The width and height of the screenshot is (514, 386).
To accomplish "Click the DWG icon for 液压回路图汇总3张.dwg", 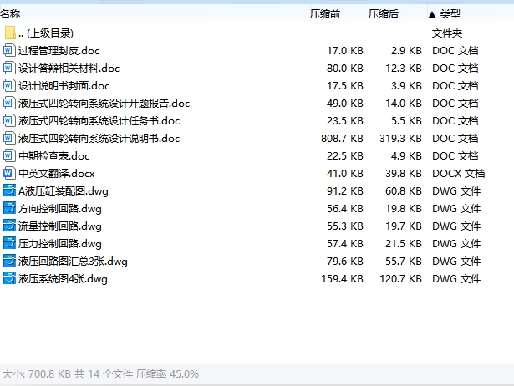I will pyautogui.click(x=9, y=262).
